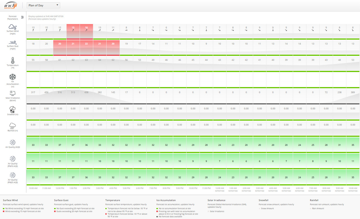Select red Surface Wind cell showing 16
Image resolution: width=360 pixels, height=219 pixels.
coord(86,31)
